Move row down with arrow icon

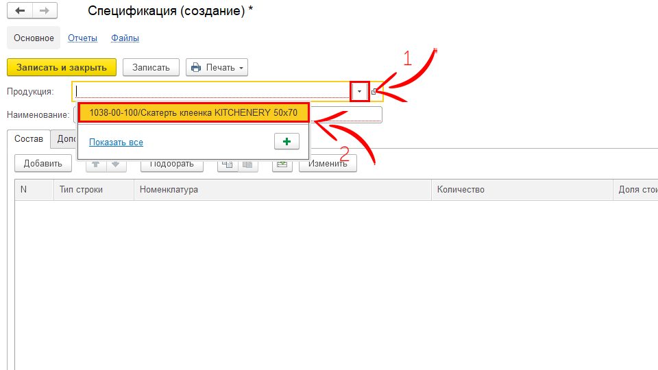point(116,164)
